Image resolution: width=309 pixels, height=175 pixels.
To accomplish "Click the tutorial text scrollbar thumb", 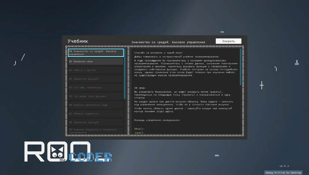I will [241, 67].
